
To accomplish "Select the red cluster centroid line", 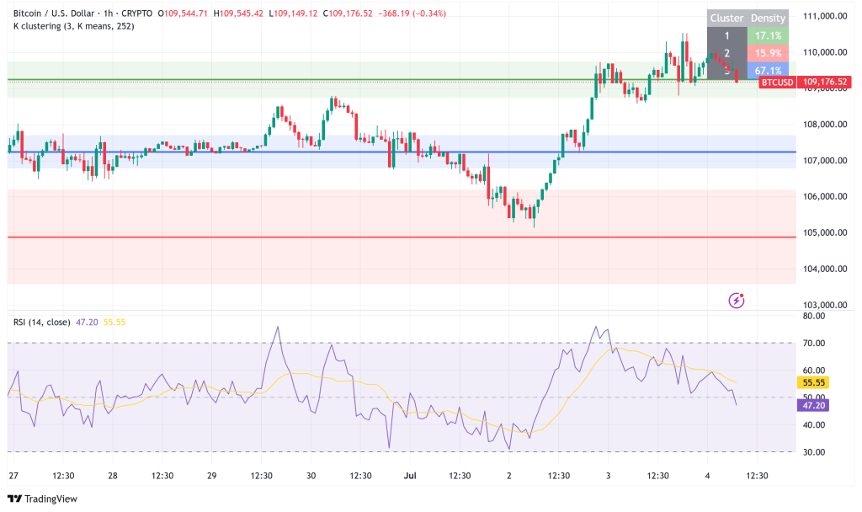I will coord(402,237).
